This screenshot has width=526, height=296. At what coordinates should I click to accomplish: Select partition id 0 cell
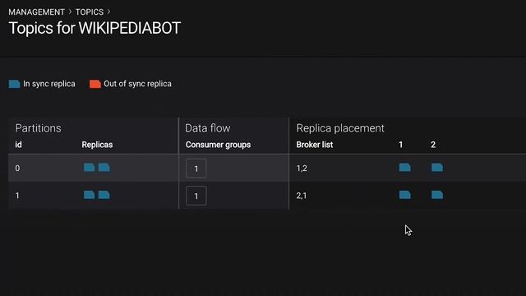17,168
